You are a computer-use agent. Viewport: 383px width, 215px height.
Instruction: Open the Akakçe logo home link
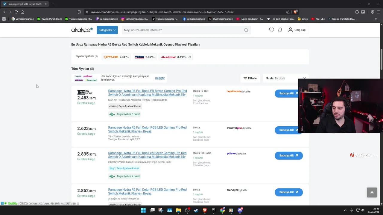(x=82, y=30)
